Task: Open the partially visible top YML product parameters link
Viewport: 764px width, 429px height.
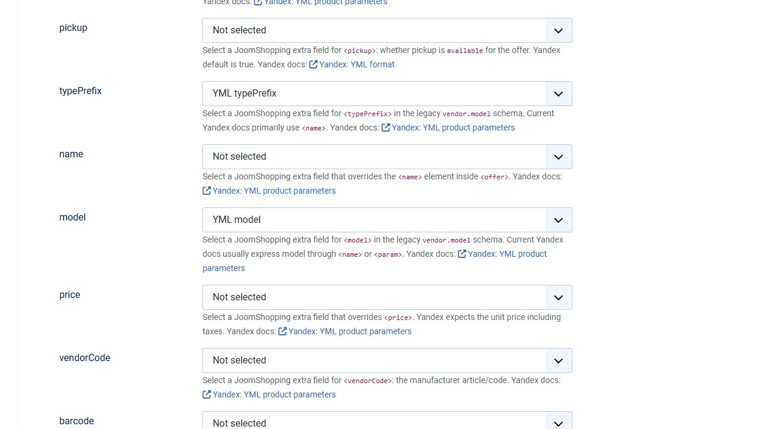Action: click(325, 2)
